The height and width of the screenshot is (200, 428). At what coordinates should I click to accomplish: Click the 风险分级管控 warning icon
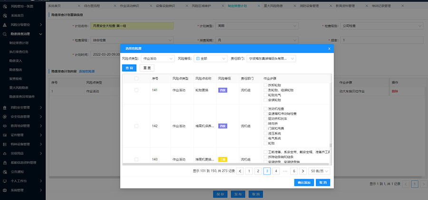coord(5,25)
